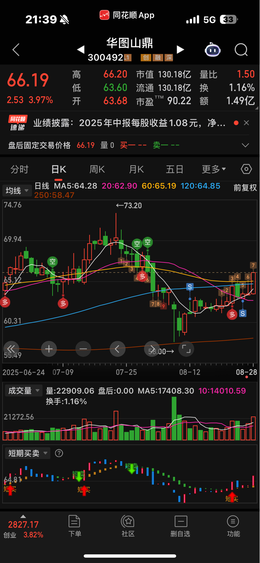
Task: Open chart settings hexagon icon
Action: coord(246,169)
